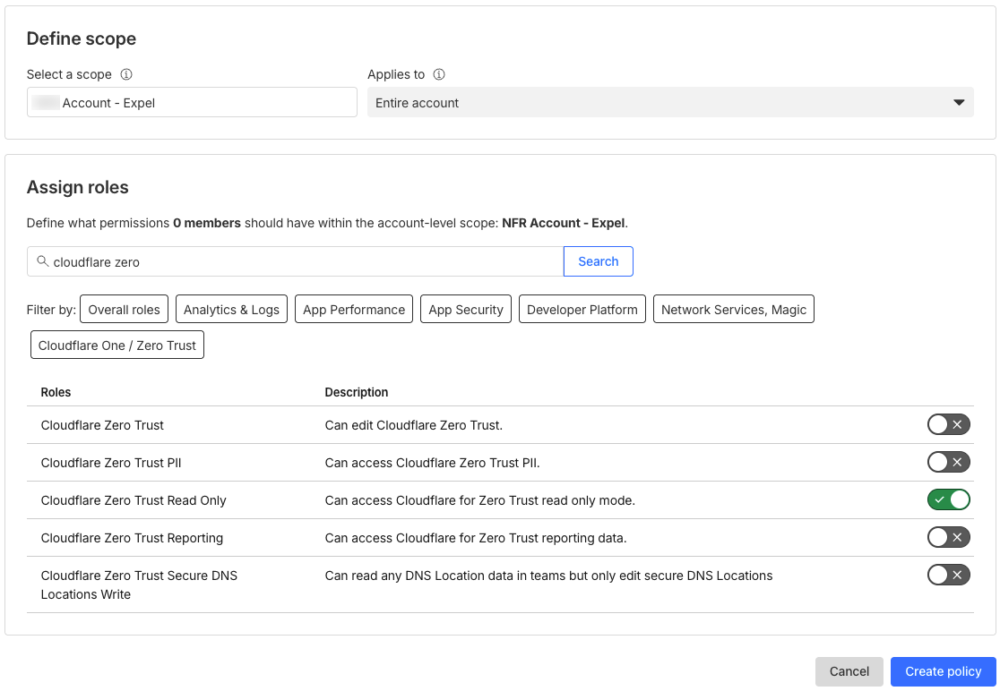Viewport: 1000px width, 691px height.
Task: Click the bold '0 members' text
Action: click(207, 223)
